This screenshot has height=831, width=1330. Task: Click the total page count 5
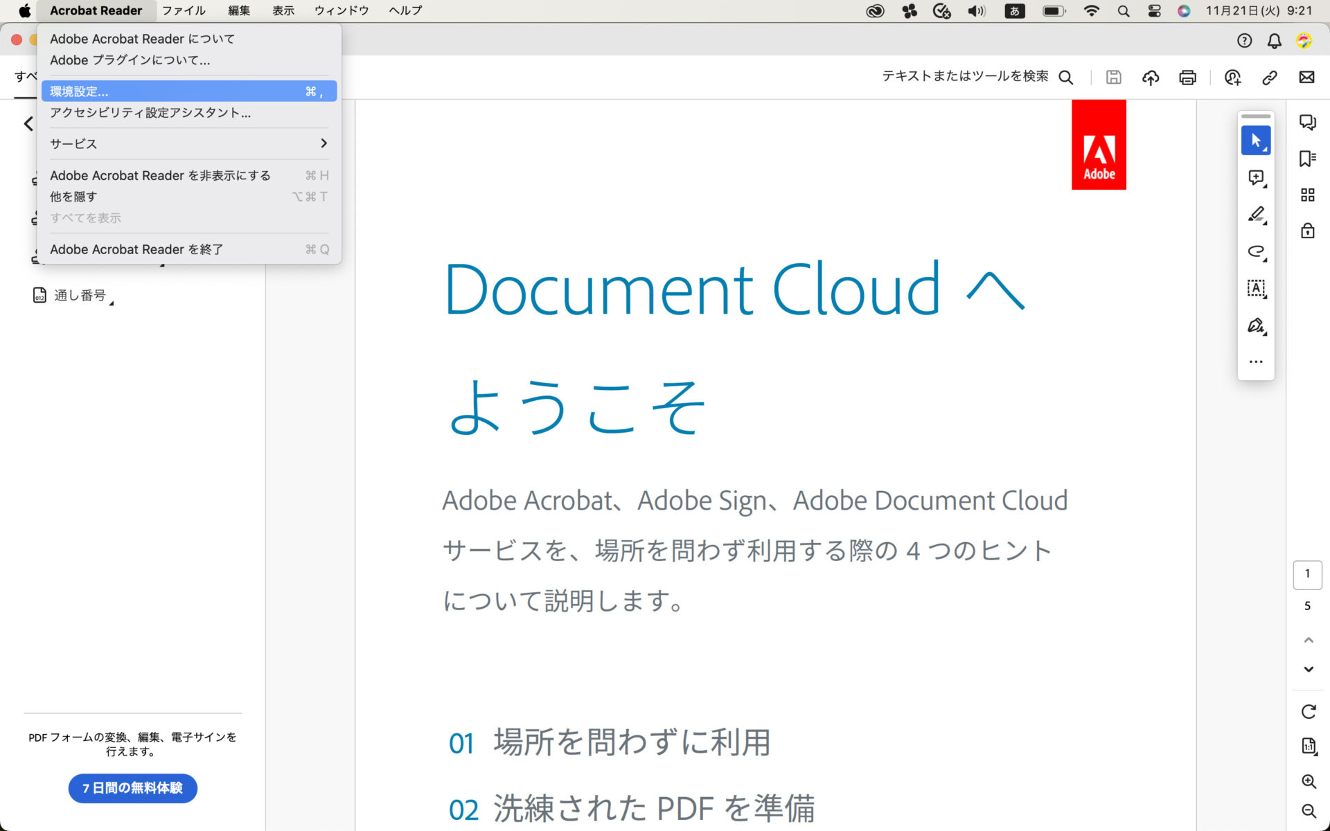1307,606
